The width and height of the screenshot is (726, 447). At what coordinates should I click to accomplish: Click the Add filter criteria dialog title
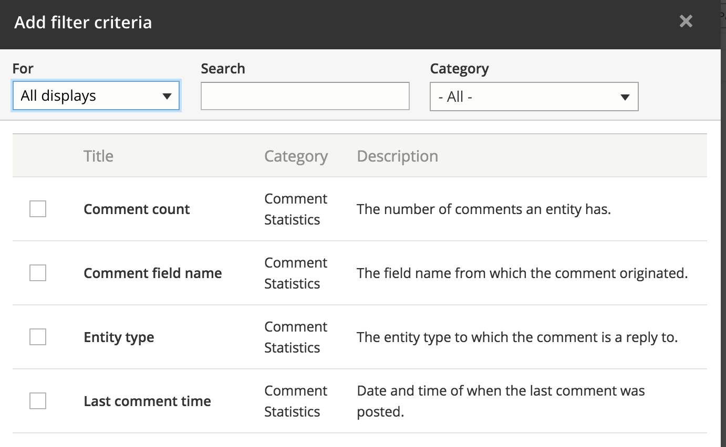click(x=83, y=23)
